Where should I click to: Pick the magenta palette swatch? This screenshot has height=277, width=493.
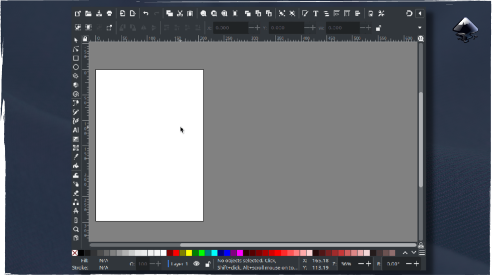click(x=240, y=253)
